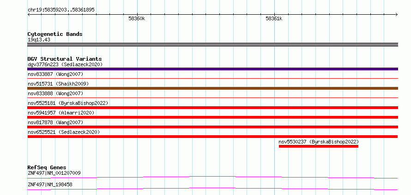Click the thin red nsv833887 variant line
This screenshot has height=195, width=411.
point(213,78)
